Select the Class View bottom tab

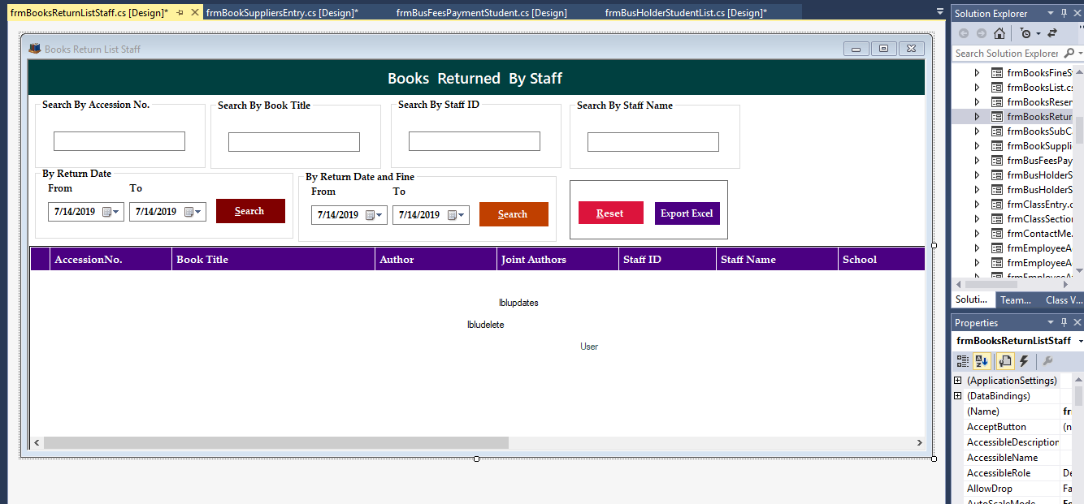tap(1063, 299)
